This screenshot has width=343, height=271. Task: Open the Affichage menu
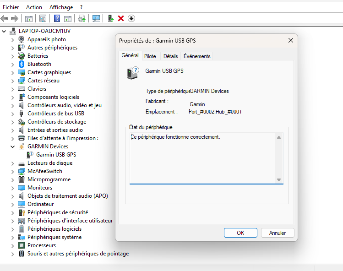pos(61,7)
